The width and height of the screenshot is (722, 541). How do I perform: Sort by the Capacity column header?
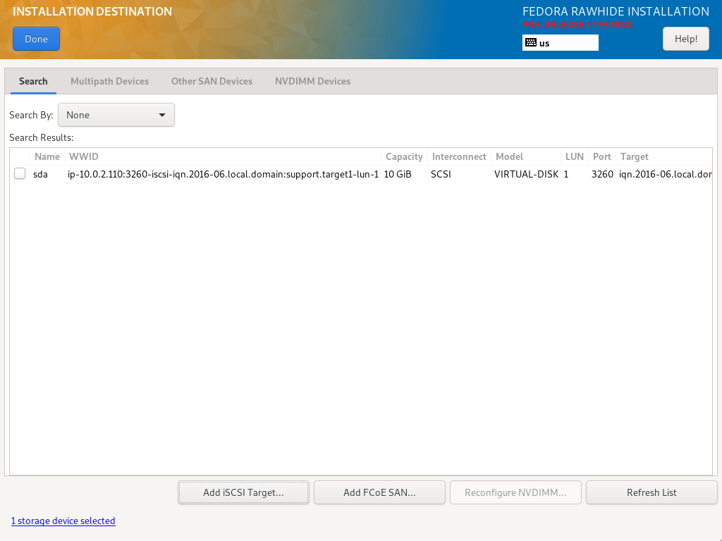coord(404,157)
